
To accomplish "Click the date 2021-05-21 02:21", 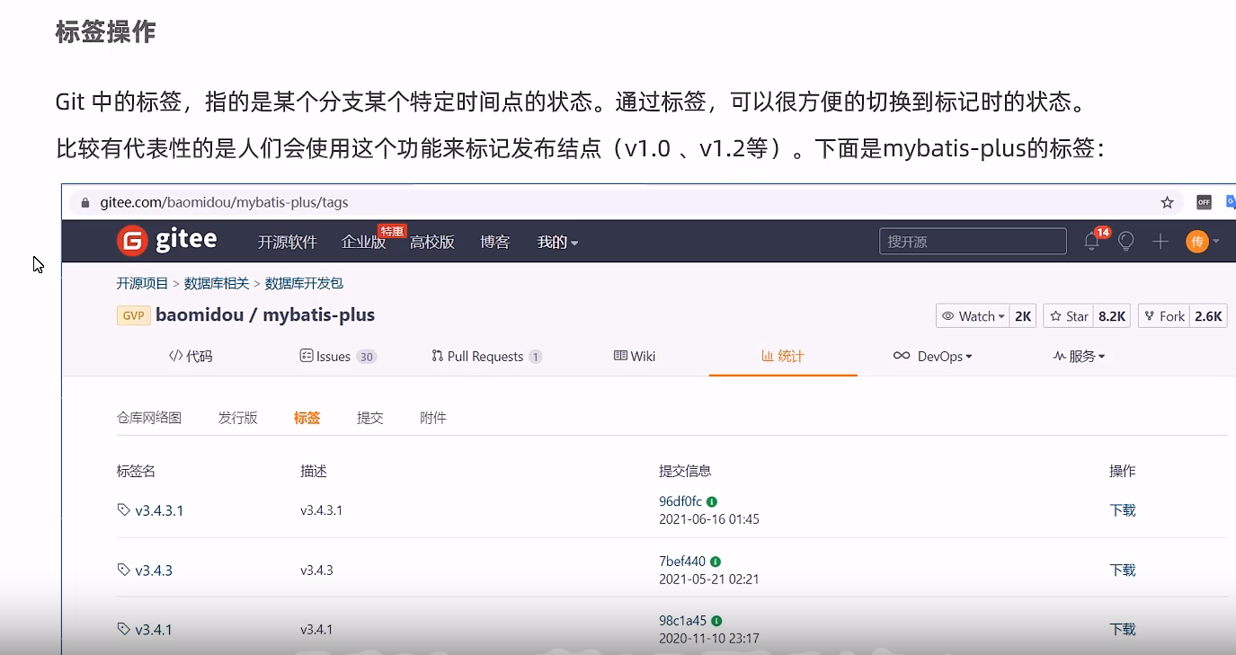I will [x=709, y=580].
